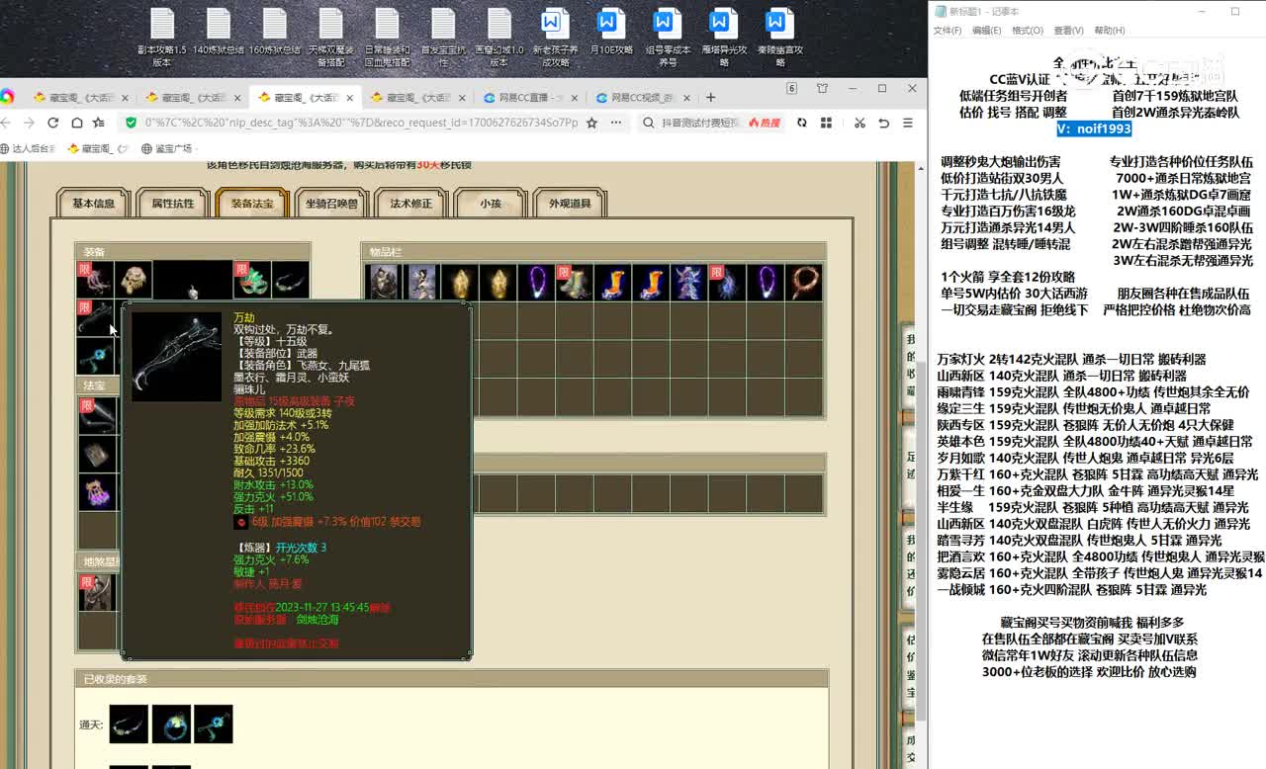Click the browser forward arrow
1266x769 pixels.
pos(29,123)
